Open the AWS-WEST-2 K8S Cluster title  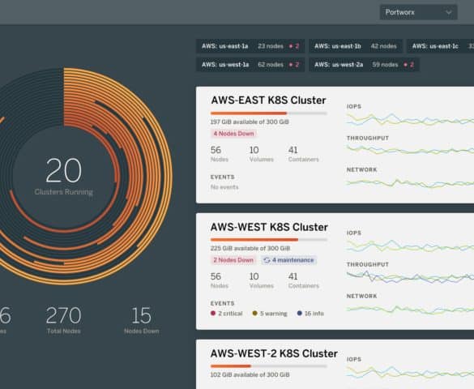[274, 353]
